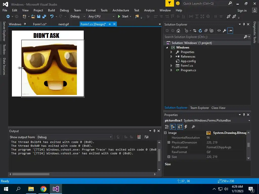The height and width of the screenshot is (194, 259).
Task: Click the Navigate Backward toolbar icon
Action: click(x=8, y=16)
